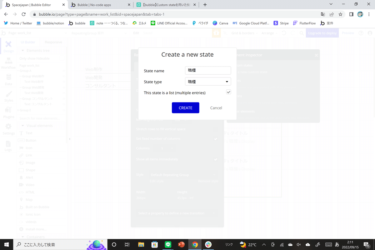Open the Data section icon
The height and width of the screenshot is (250, 375).
pyautogui.click(x=8, y=80)
